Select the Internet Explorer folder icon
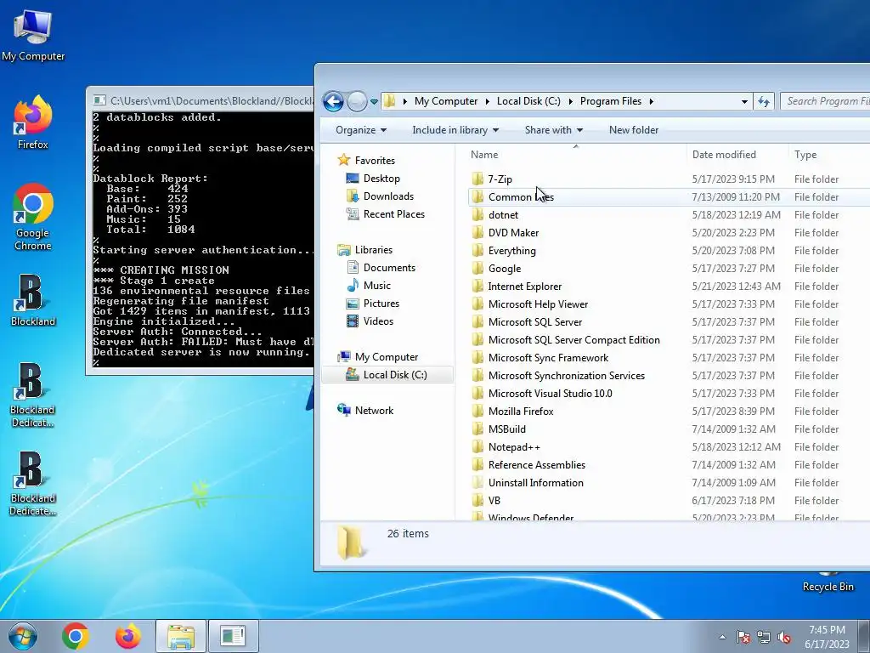 [477, 286]
